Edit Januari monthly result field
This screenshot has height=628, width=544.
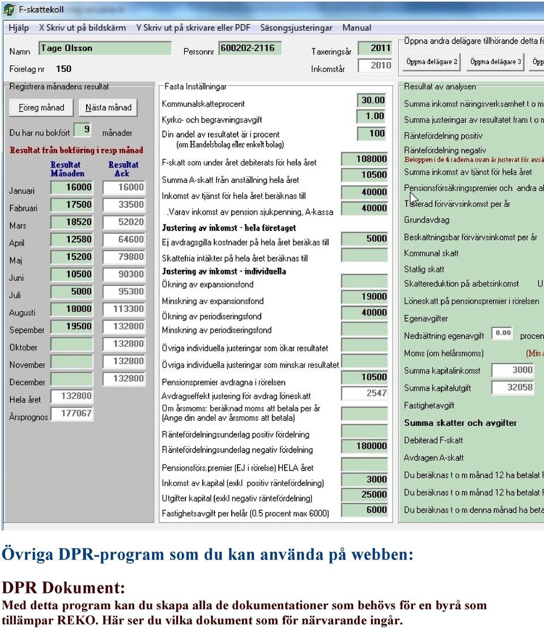[72, 187]
